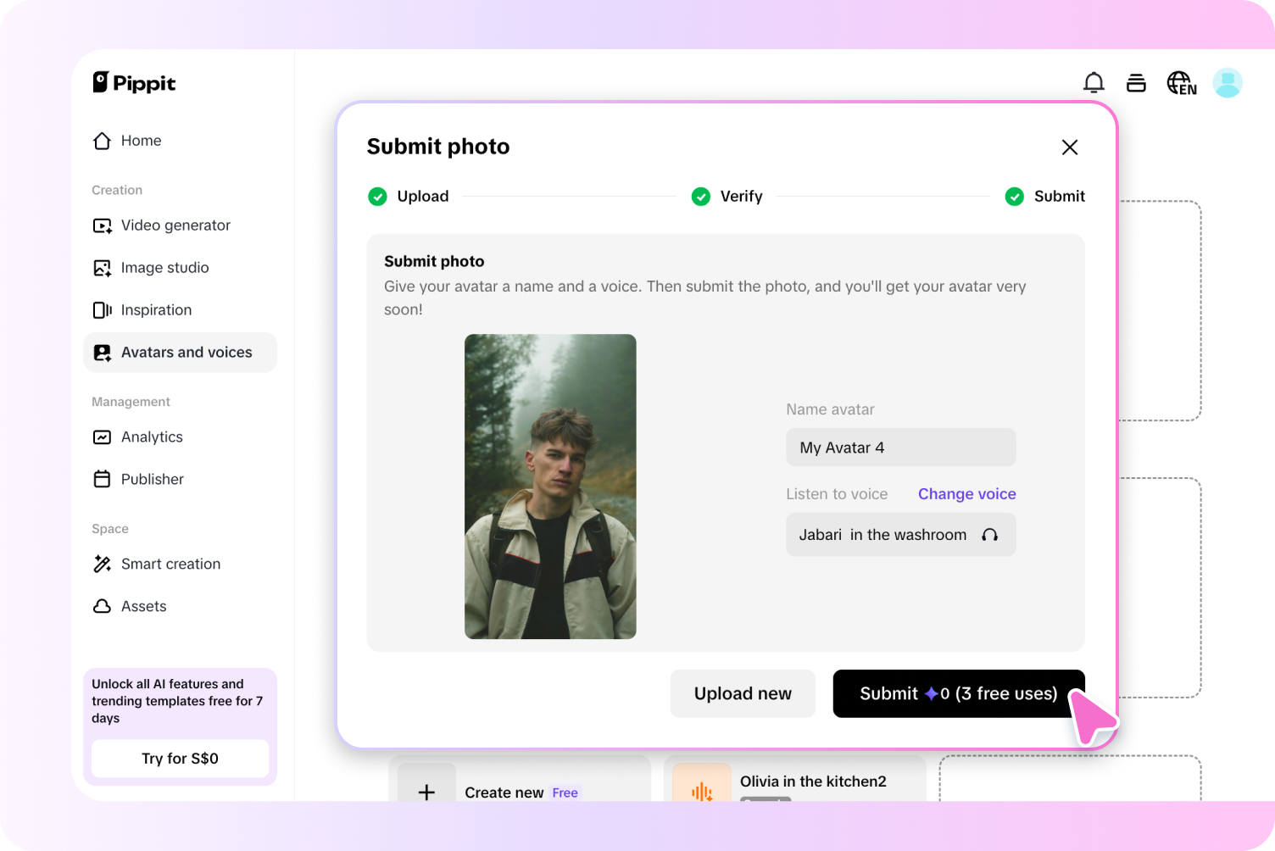Open the Analytics panel
The width and height of the screenshot is (1275, 851).
click(152, 437)
